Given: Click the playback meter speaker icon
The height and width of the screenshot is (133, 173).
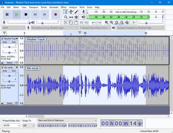Looking at the screenshot, I should pos(83,17).
